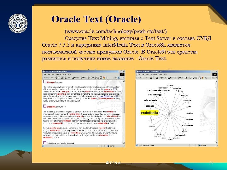Open Media toolbar button in article browser window
Screen dimensions: 227x170
tap(83, 78)
